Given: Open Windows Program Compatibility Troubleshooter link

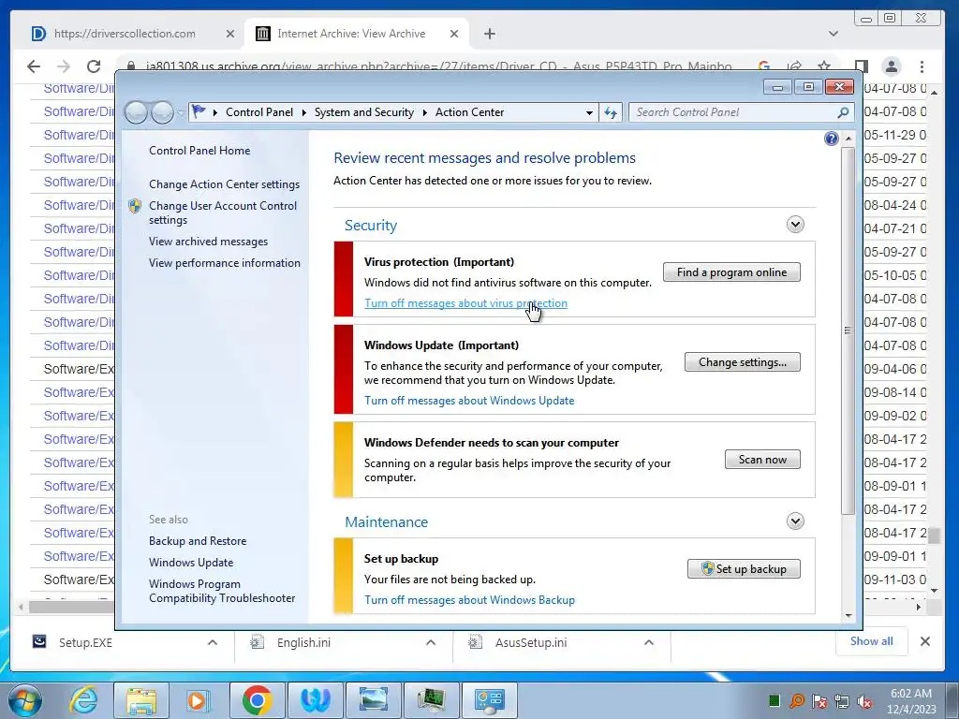Looking at the screenshot, I should [221, 592].
